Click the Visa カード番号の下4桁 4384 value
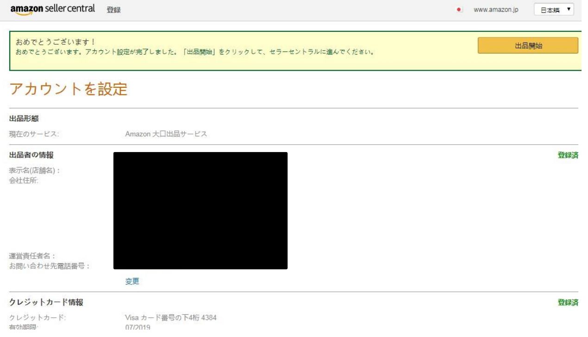The width and height of the screenshot is (588, 337). pos(171,318)
